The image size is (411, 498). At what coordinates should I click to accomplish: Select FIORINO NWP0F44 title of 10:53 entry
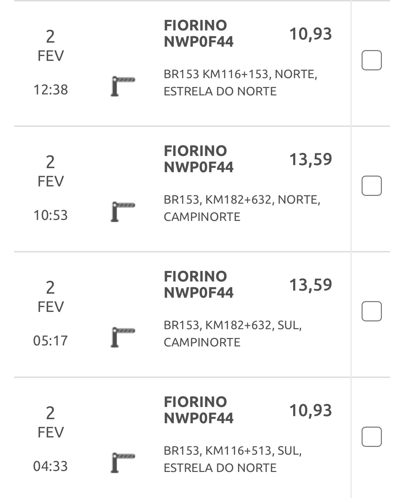coord(198,159)
